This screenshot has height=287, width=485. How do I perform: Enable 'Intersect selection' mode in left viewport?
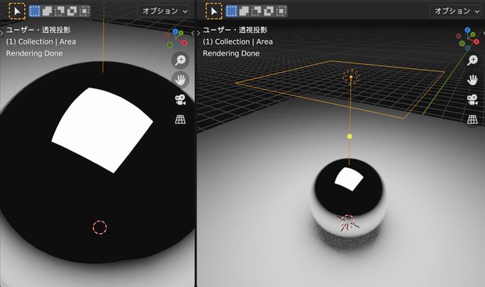84,11
